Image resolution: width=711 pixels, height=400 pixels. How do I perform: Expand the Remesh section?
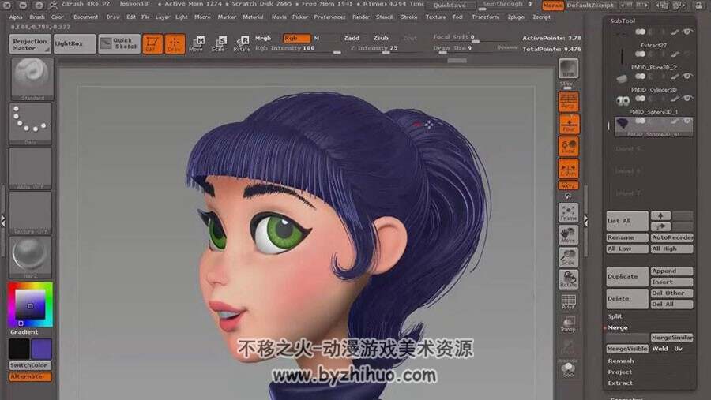[x=621, y=361]
